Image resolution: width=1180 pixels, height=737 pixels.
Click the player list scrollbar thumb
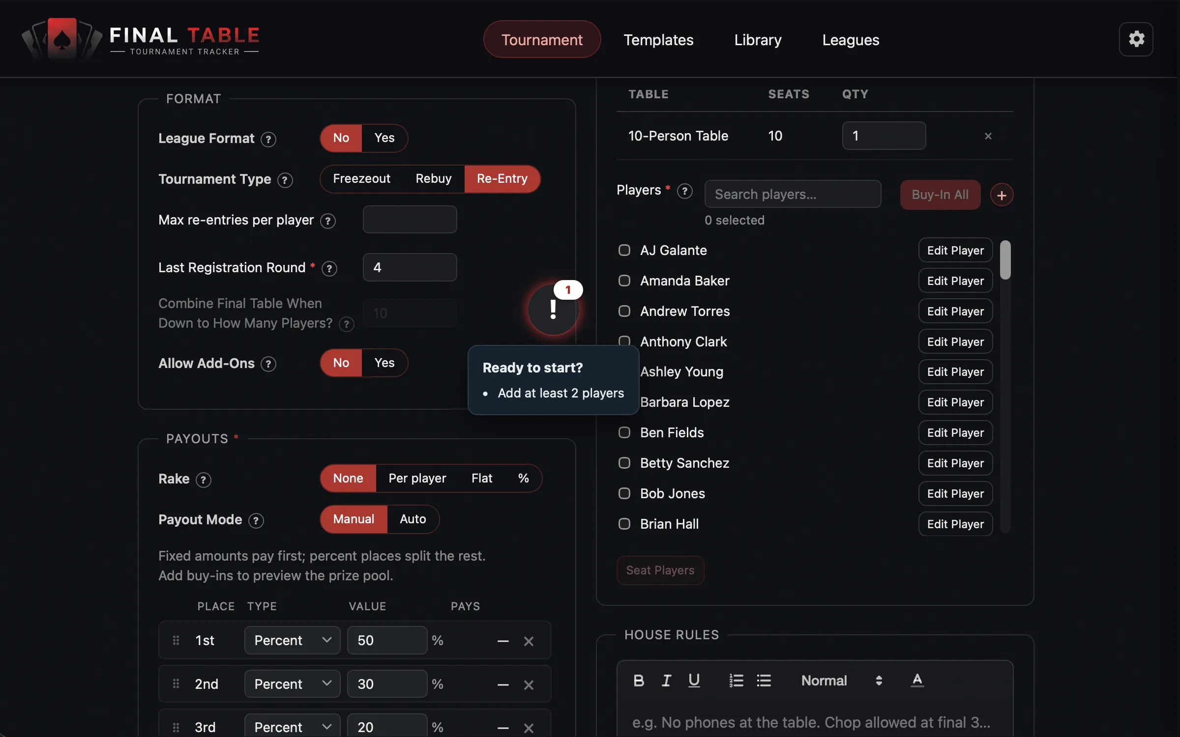click(x=1005, y=260)
